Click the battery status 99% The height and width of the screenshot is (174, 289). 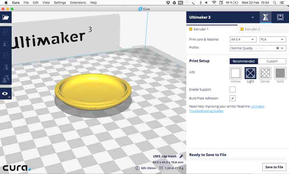tap(232, 3)
